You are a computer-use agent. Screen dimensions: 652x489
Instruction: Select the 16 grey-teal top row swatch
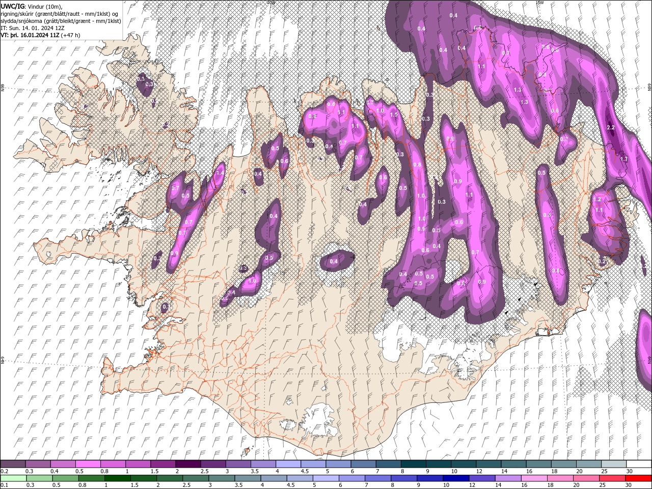coord(538,464)
